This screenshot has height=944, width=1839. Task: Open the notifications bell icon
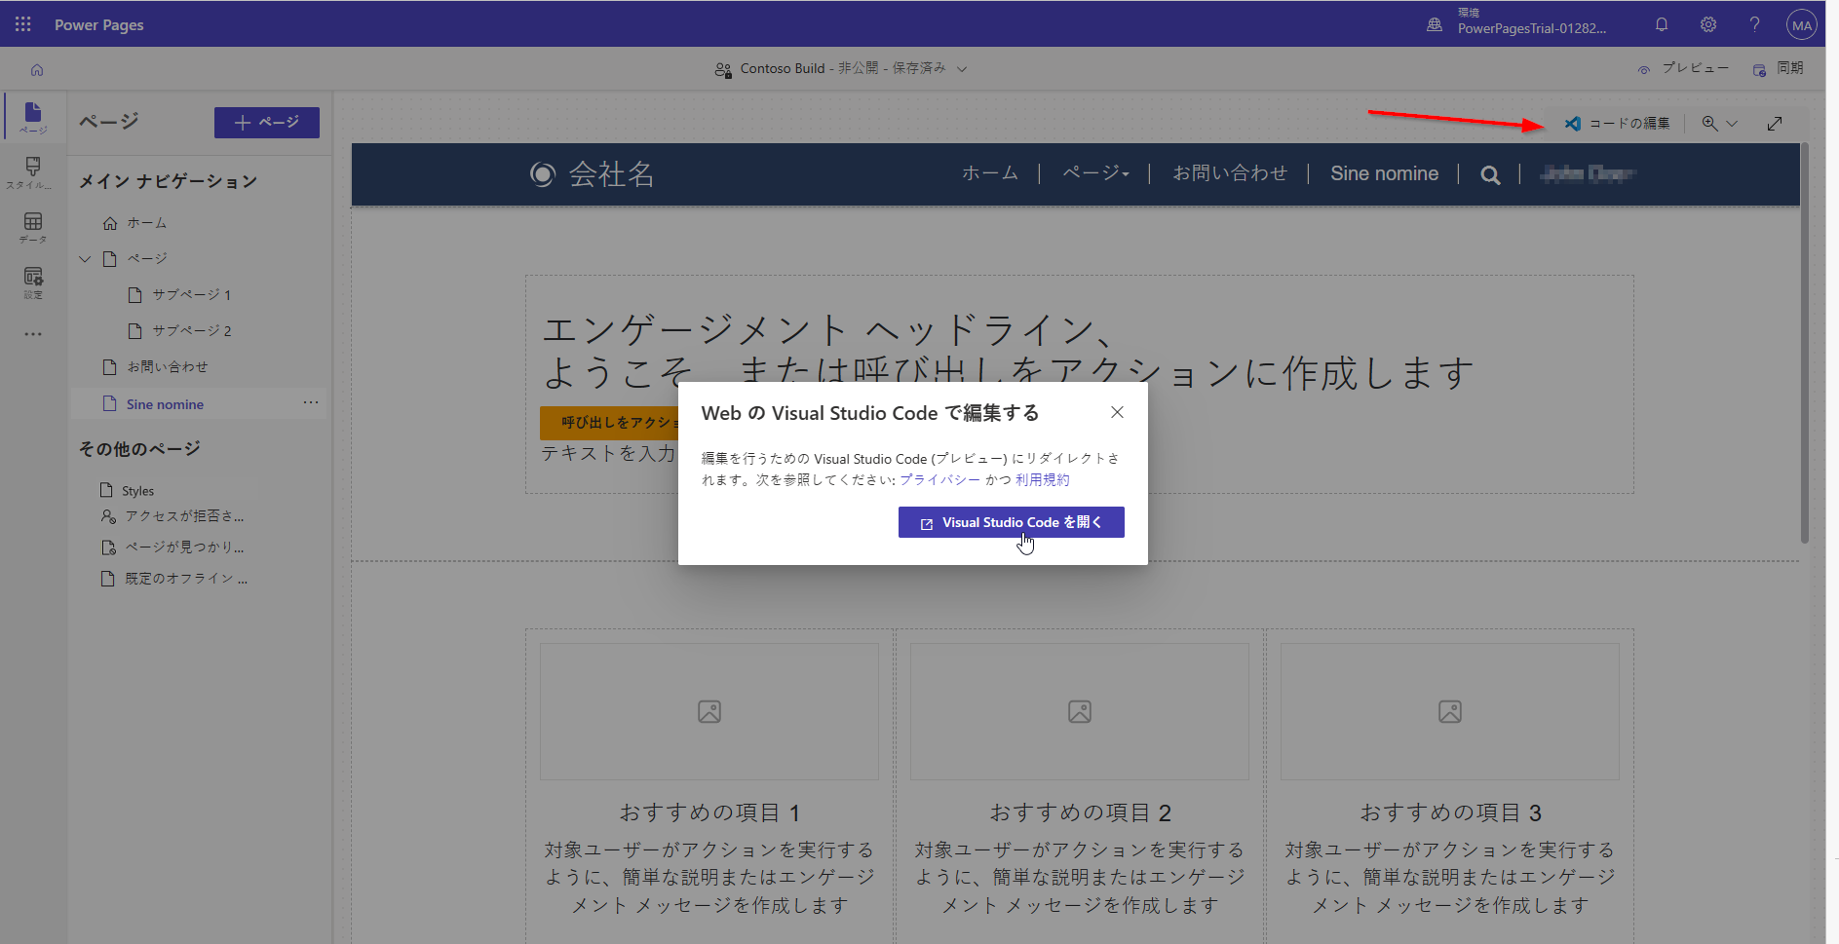(1662, 24)
